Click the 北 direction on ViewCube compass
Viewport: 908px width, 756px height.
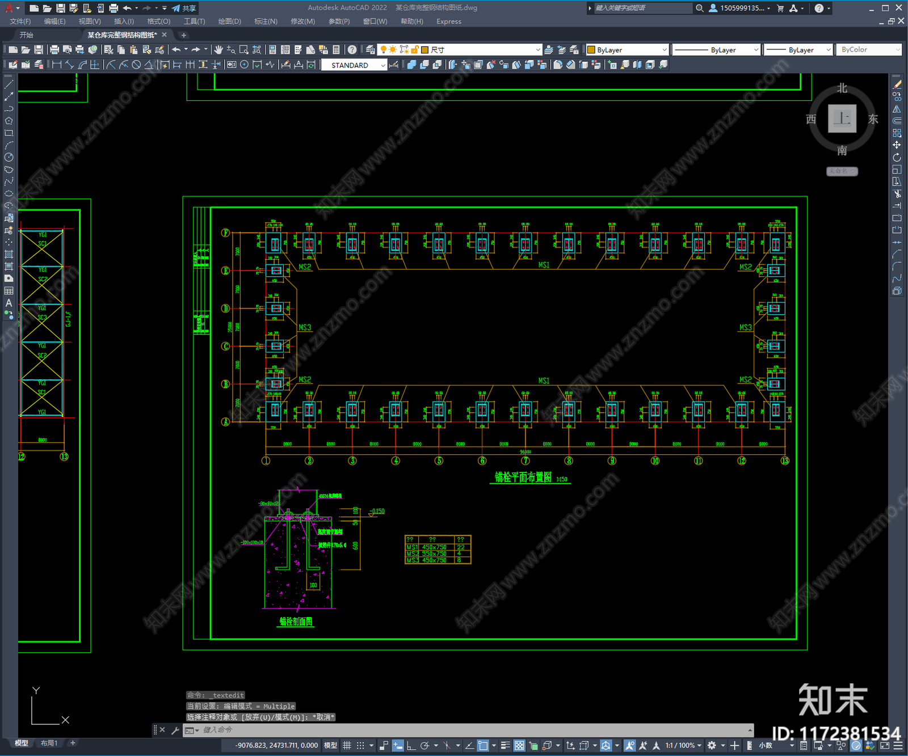click(x=842, y=88)
